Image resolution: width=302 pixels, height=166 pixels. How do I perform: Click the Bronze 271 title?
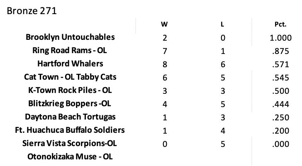32,11
